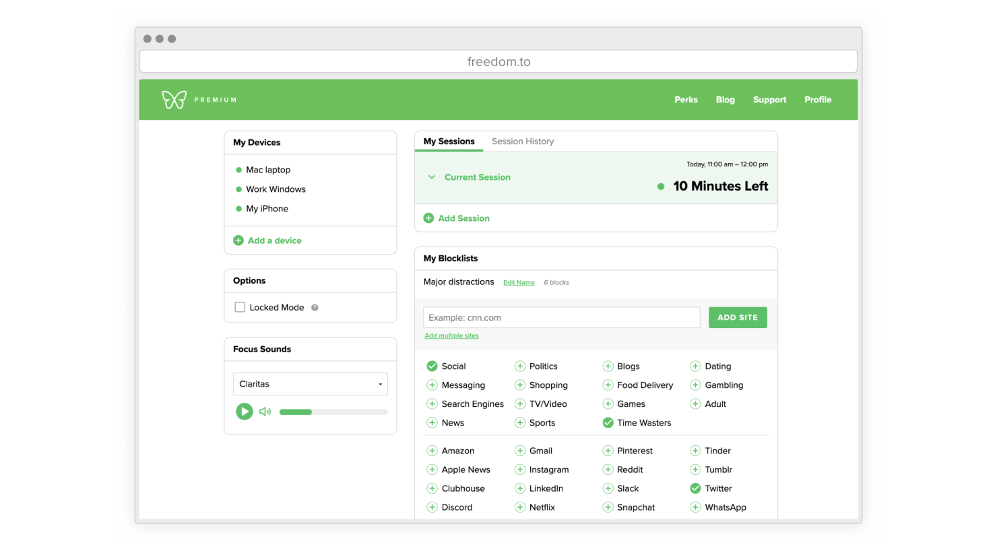Click the Edit Name link
This screenshot has height=555, width=997.
(519, 283)
